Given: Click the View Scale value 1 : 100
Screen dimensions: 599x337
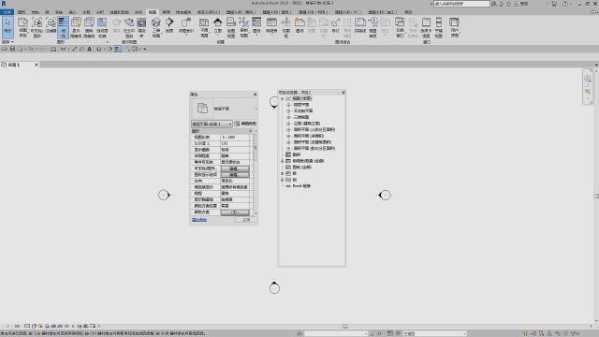Looking at the screenshot, I should [x=235, y=138].
